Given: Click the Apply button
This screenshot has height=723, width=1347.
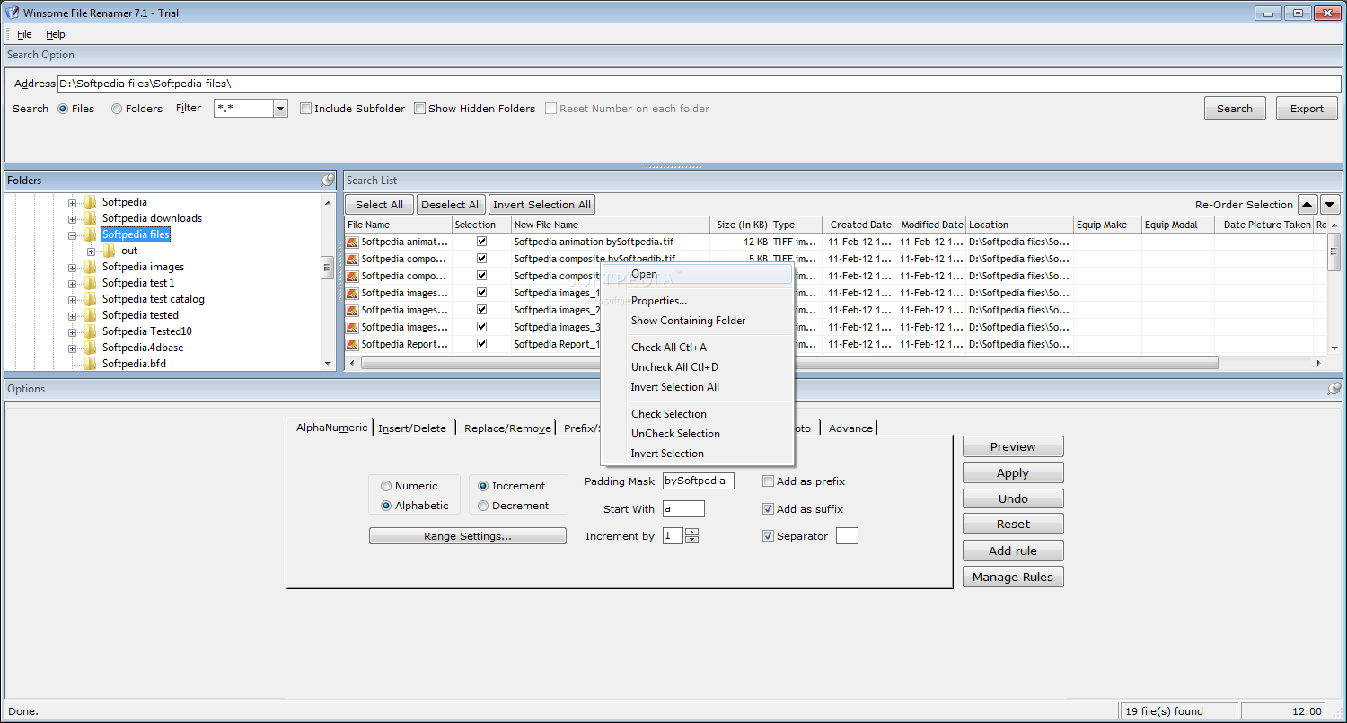Looking at the screenshot, I should [x=1013, y=472].
